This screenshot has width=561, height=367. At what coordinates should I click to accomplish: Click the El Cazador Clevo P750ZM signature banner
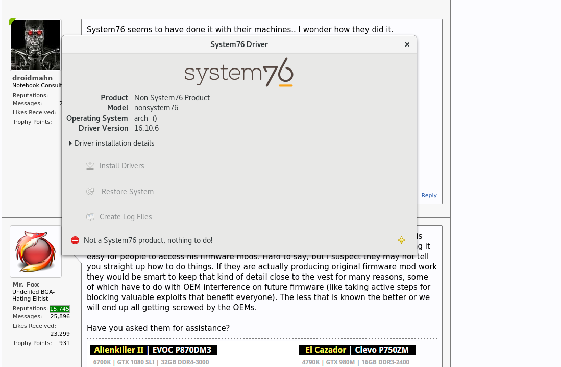coord(357,350)
